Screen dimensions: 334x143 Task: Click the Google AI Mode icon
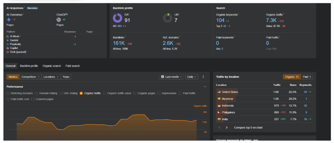point(8,36)
